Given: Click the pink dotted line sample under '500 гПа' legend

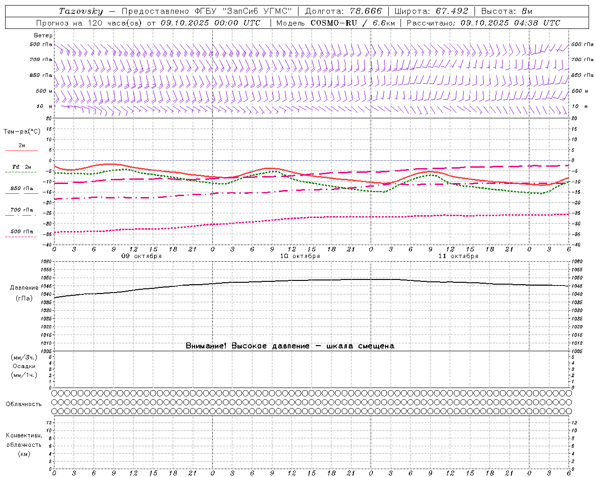Looking at the screenshot, I should coord(20,237).
